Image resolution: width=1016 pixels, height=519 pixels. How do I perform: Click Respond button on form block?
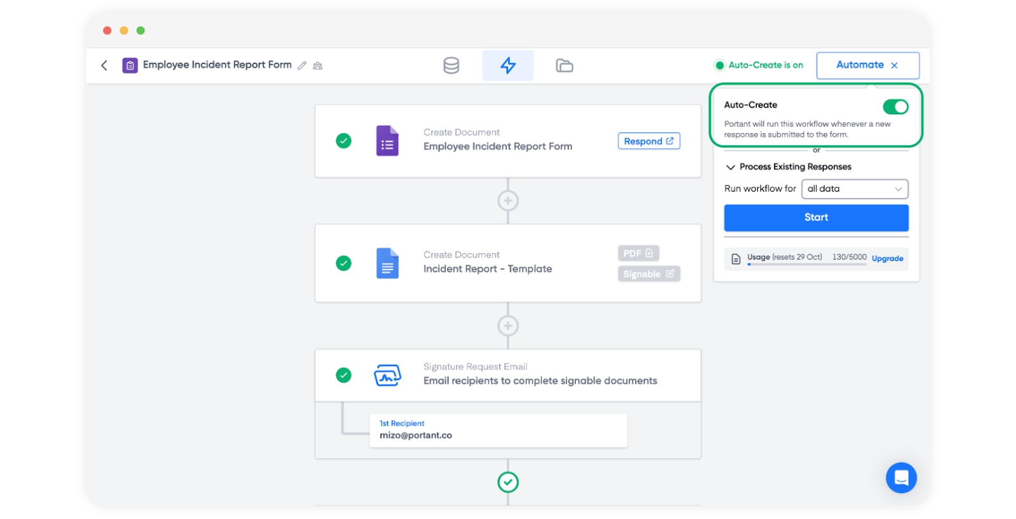648,141
